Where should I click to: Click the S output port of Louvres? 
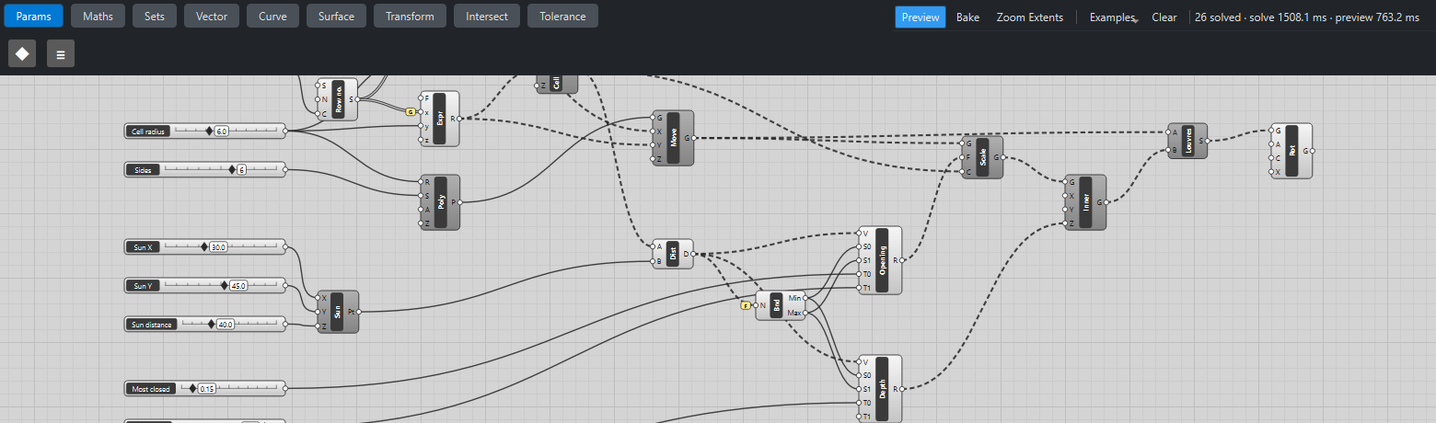click(x=1208, y=141)
